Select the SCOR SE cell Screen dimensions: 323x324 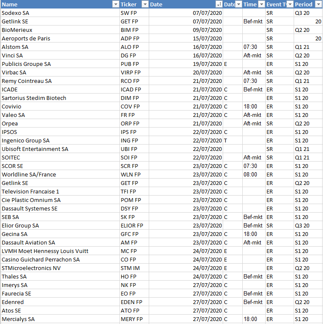tap(60, 166)
